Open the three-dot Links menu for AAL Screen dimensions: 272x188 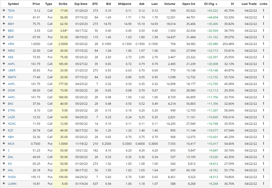point(263,170)
